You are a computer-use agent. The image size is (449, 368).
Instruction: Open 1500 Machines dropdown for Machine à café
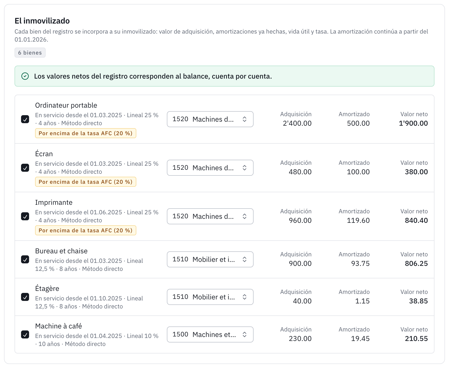tap(210, 334)
